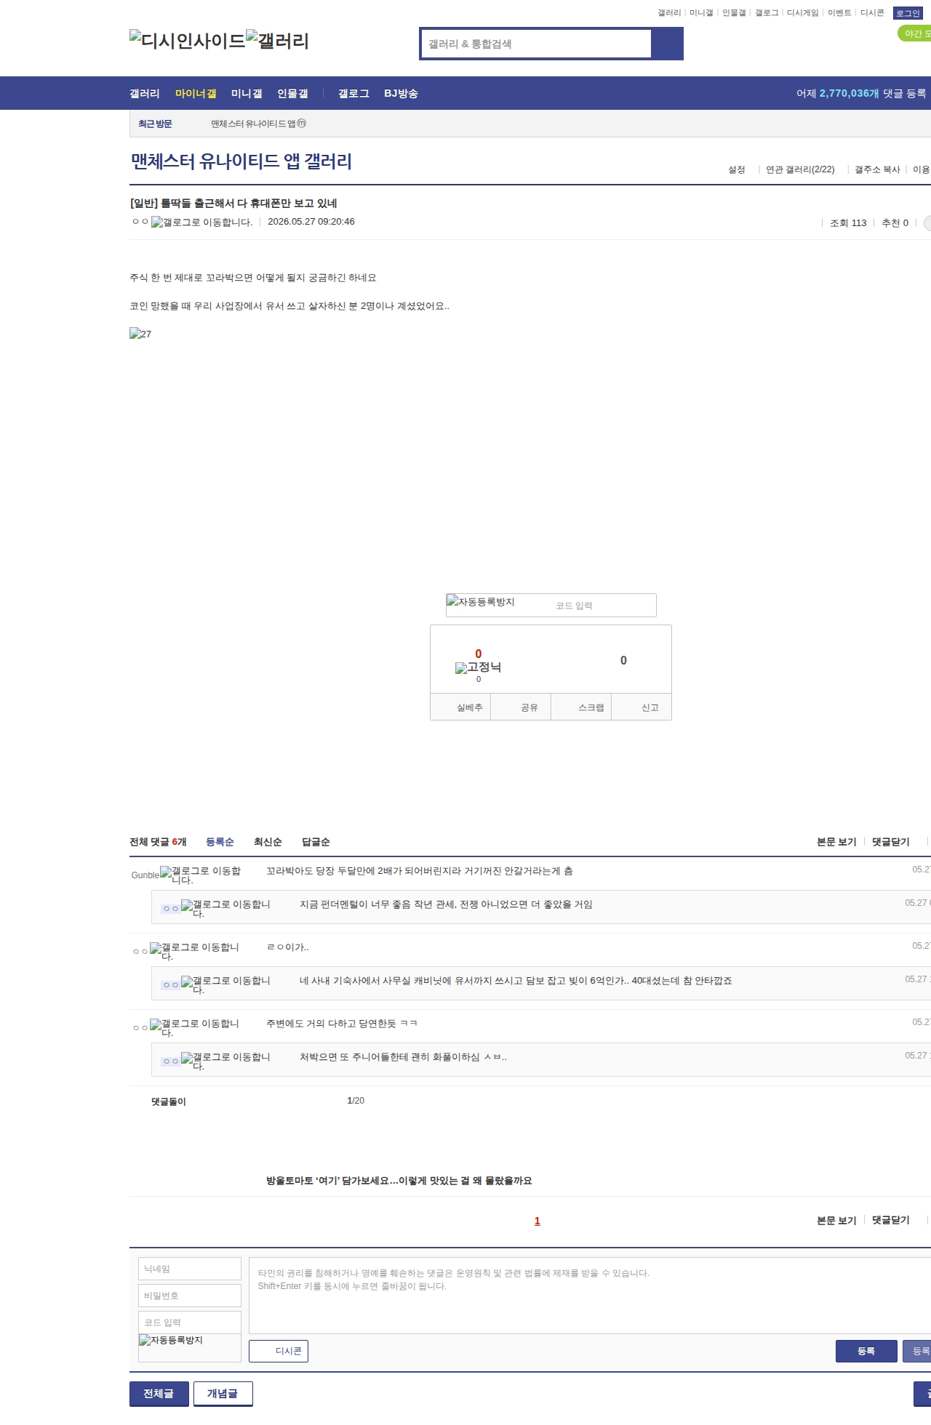Click the 스크랩 scrap button
The width and height of the screenshot is (931, 1425).
coord(581,707)
